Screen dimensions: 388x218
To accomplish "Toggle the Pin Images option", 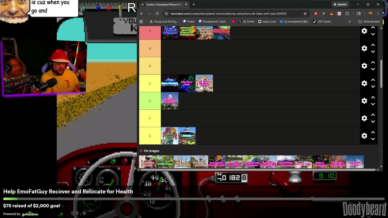I will tap(149, 151).
